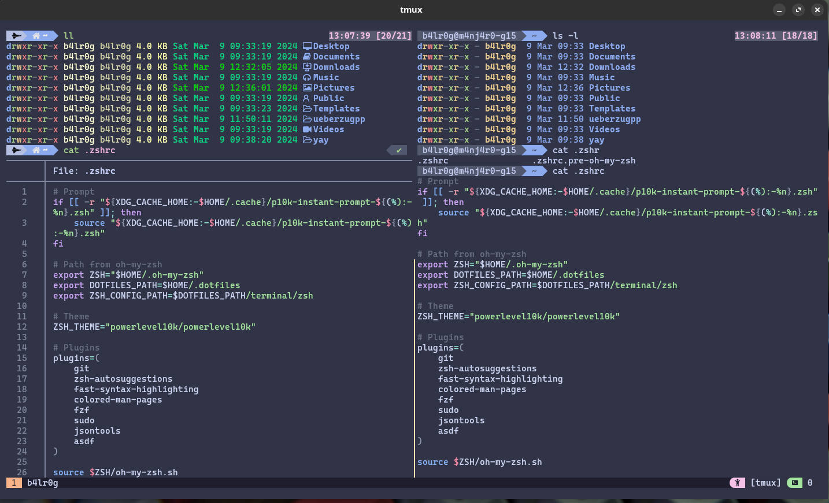Click the jet icon on the ll prompt line

point(17,36)
